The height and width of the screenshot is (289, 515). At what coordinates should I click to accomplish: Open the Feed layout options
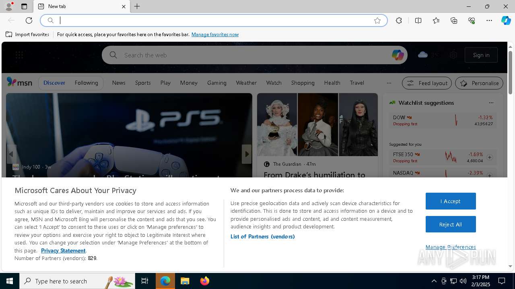pyautogui.click(x=427, y=83)
